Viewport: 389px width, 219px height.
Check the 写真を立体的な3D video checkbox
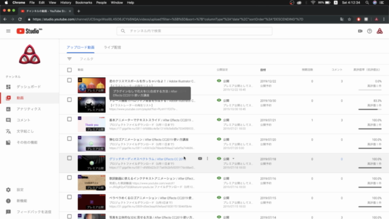click(x=69, y=217)
